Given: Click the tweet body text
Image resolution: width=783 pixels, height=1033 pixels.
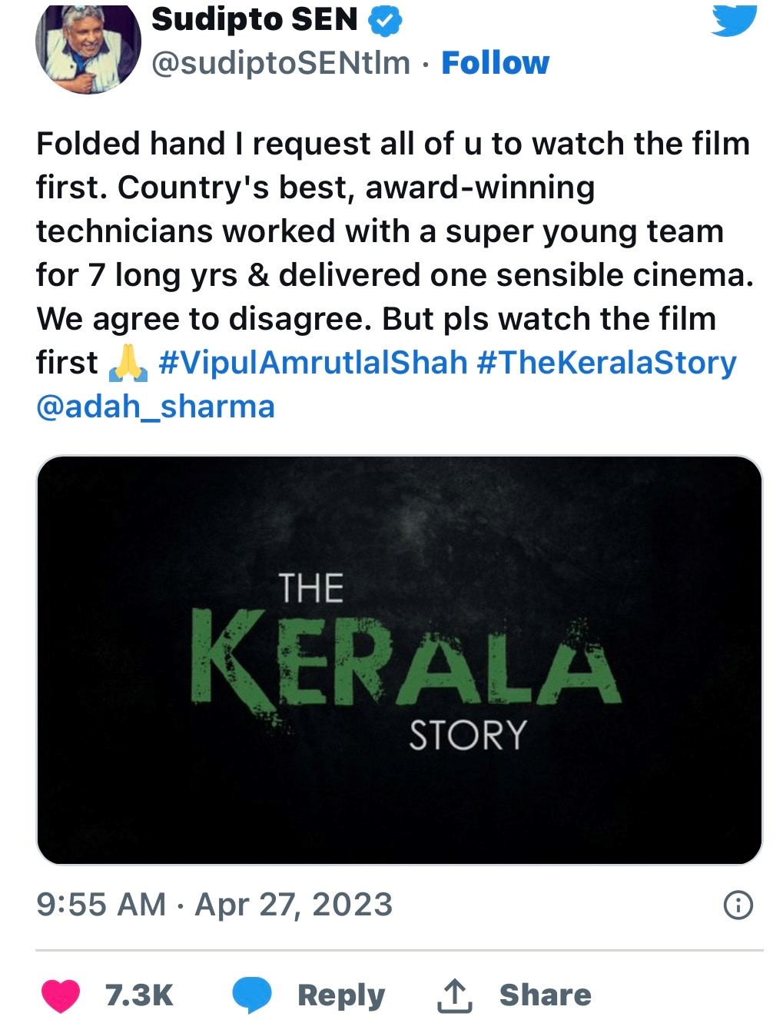Looking at the screenshot, I should 392,231.
